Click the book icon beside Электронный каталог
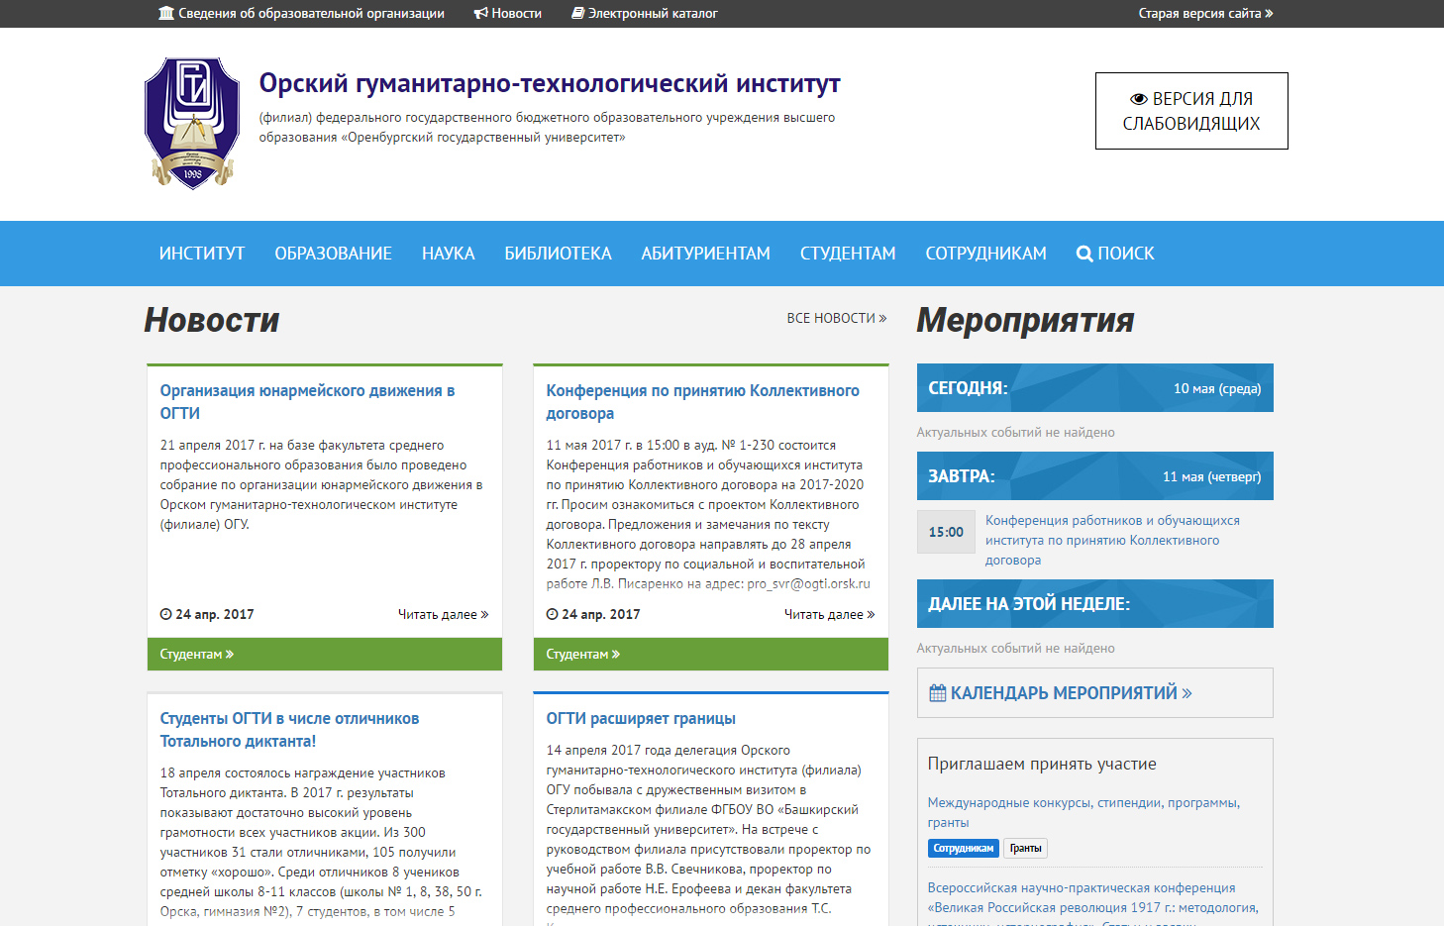Viewport: 1444px width, 926px height. click(x=577, y=13)
